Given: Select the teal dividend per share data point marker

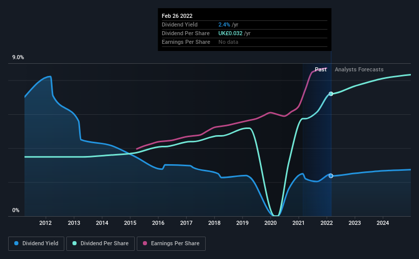Looking at the screenshot, I should [x=331, y=94].
